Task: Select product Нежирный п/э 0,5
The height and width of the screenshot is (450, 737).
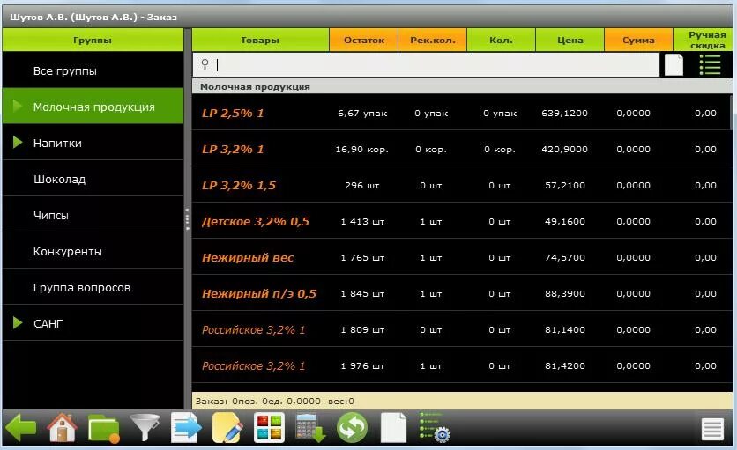Action: 259,294
